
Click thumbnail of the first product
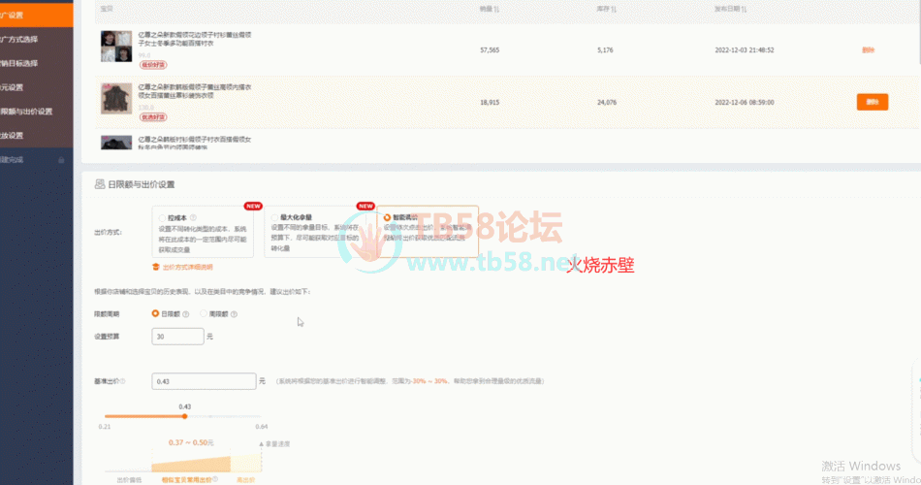point(116,47)
